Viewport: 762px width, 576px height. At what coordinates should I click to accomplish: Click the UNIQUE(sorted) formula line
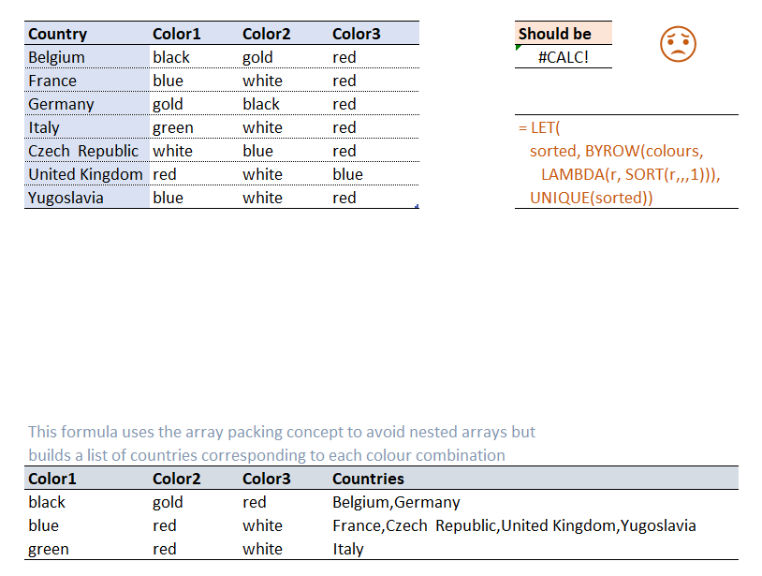pyautogui.click(x=591, y=197)
